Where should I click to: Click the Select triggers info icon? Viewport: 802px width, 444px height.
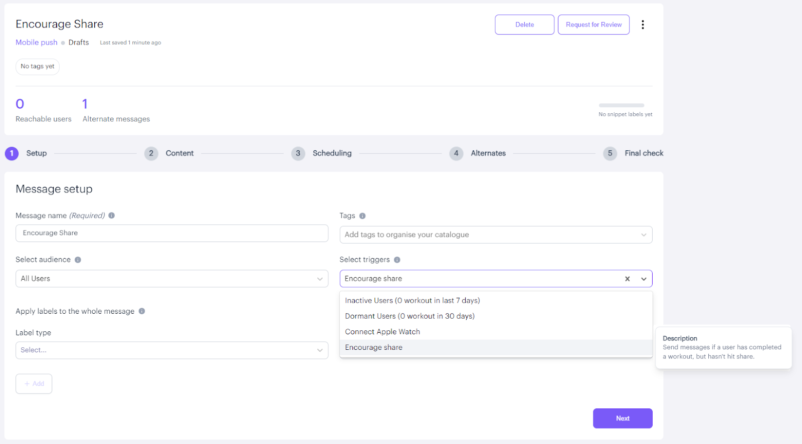(x=397, y=260)
